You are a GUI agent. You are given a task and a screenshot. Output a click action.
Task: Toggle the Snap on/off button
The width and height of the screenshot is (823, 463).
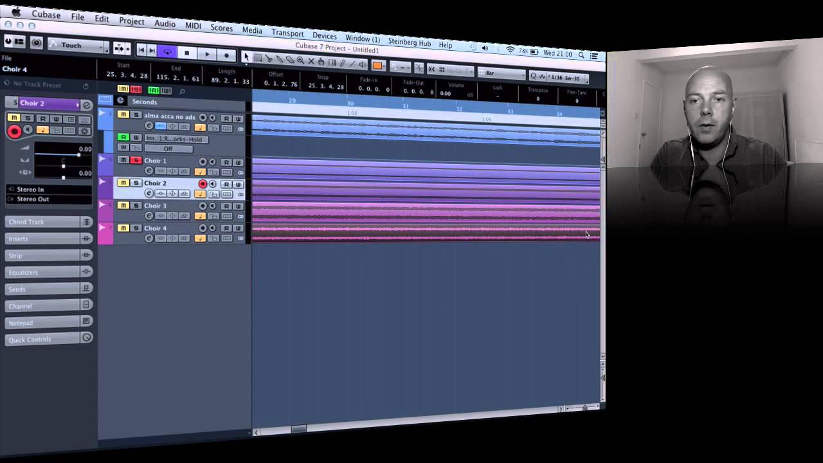coord(431,69)
